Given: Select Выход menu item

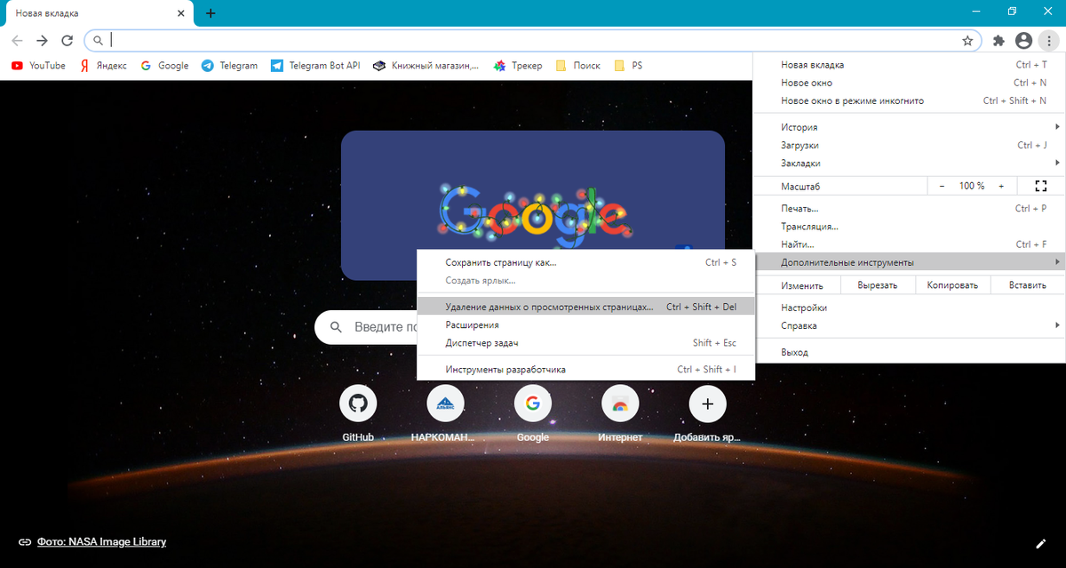Looking at the screenshot, I should click(x=909, y=352).
